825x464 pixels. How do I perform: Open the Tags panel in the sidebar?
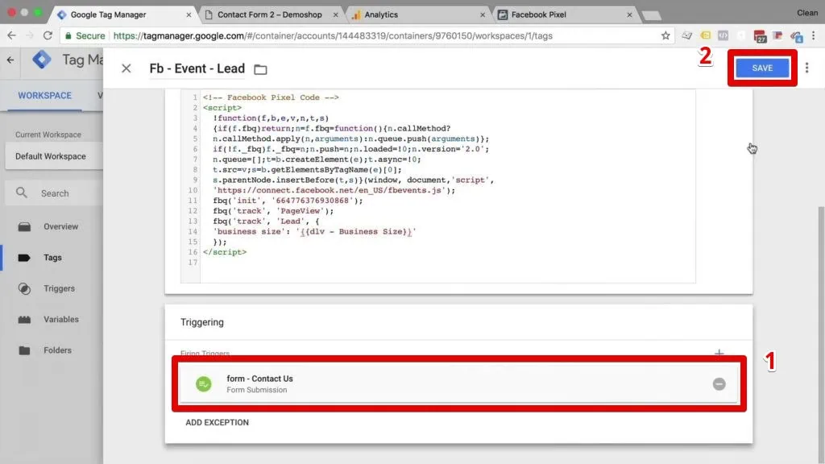[x=50, y=258]
